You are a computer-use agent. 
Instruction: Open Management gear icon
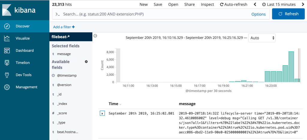click(x=7, y=87)
